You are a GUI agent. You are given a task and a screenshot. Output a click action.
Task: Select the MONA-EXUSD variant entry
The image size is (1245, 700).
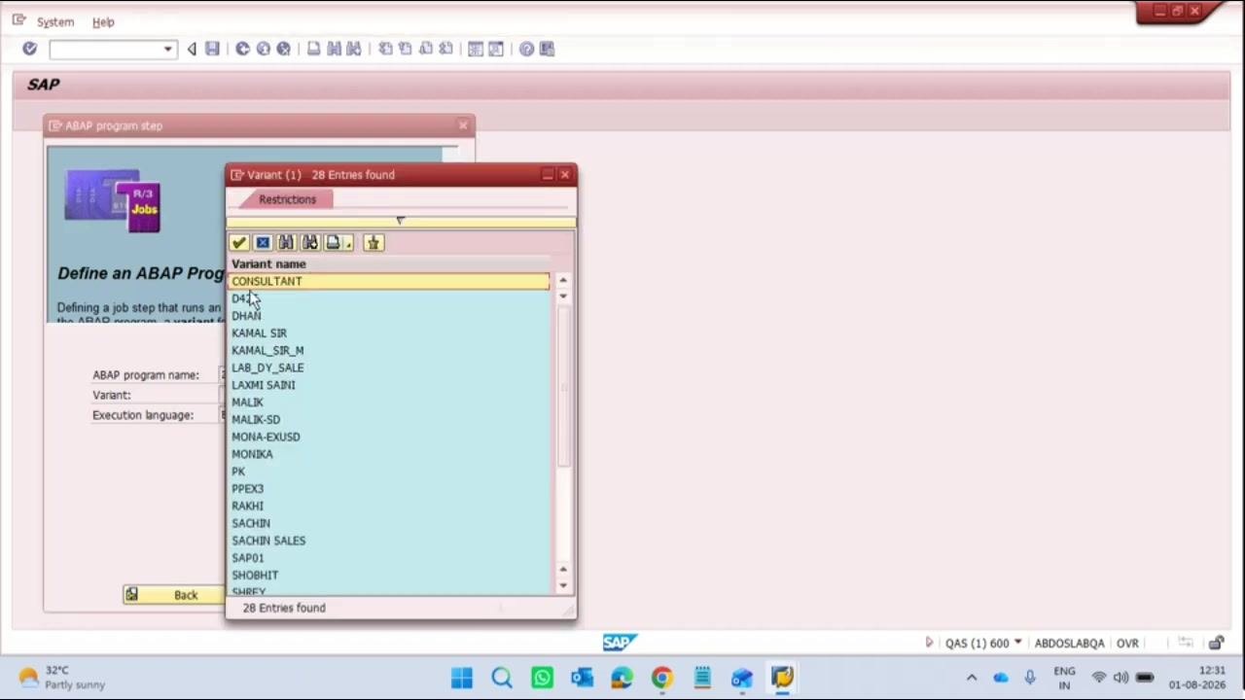(x=390, y=437)
